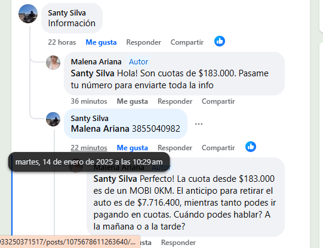
Task: Open the three-dot options for the phone number comment
Action: click(x=199, y=124)
